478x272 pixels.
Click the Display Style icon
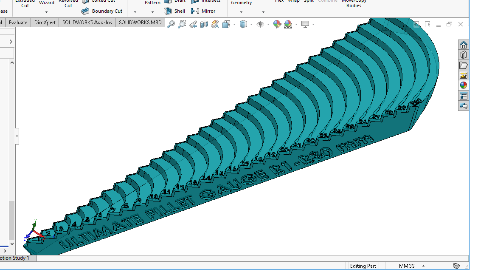[x=243, y=24]
